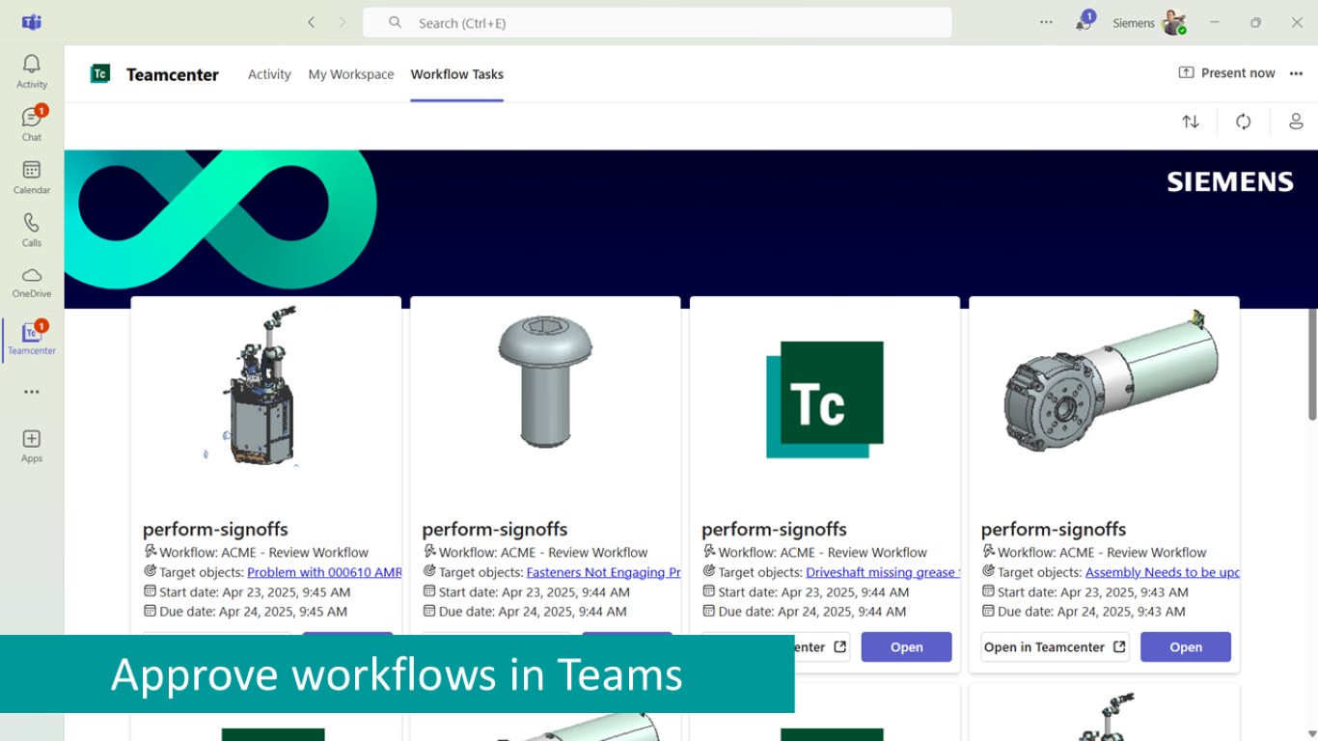Viewport: 1318px width, 741px height.
Task: Open Calendar in the Teams sidebar
Action: pyautogui.click(x=32, y=178)
